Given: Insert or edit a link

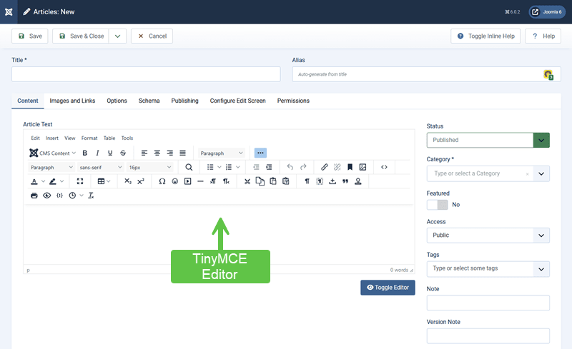Looking at the screenshot, I should click(x=325, y=167).
